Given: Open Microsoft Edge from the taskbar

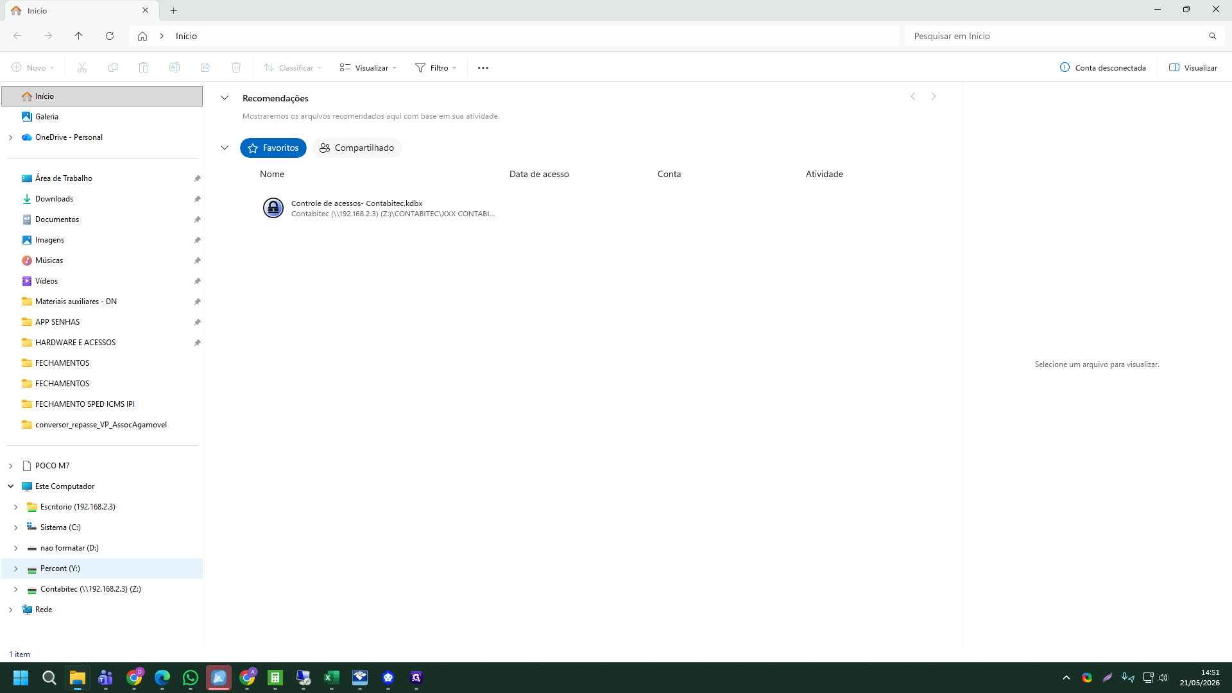Looking at the screenshot, I should (162, 678).
